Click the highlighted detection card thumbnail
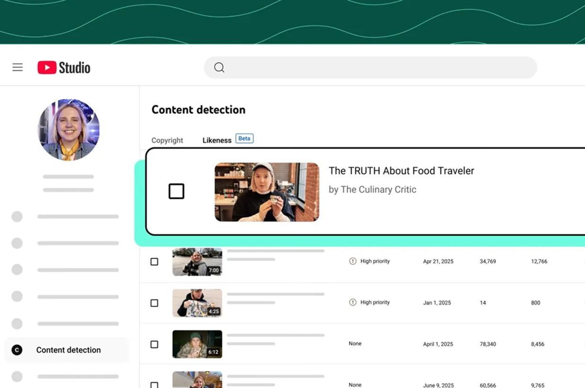585x388 pixels. pos(266,191)
